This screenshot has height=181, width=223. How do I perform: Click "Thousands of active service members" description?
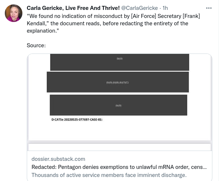tap(109, 175)
